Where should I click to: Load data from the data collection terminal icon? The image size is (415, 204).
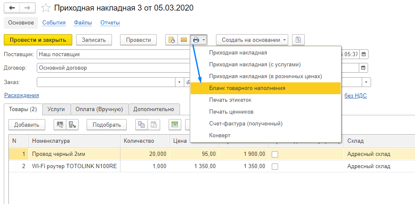click(72, 125)
